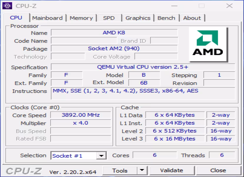Click the L1 Inst. 6 x 64 KBytes value

point(175,123)
